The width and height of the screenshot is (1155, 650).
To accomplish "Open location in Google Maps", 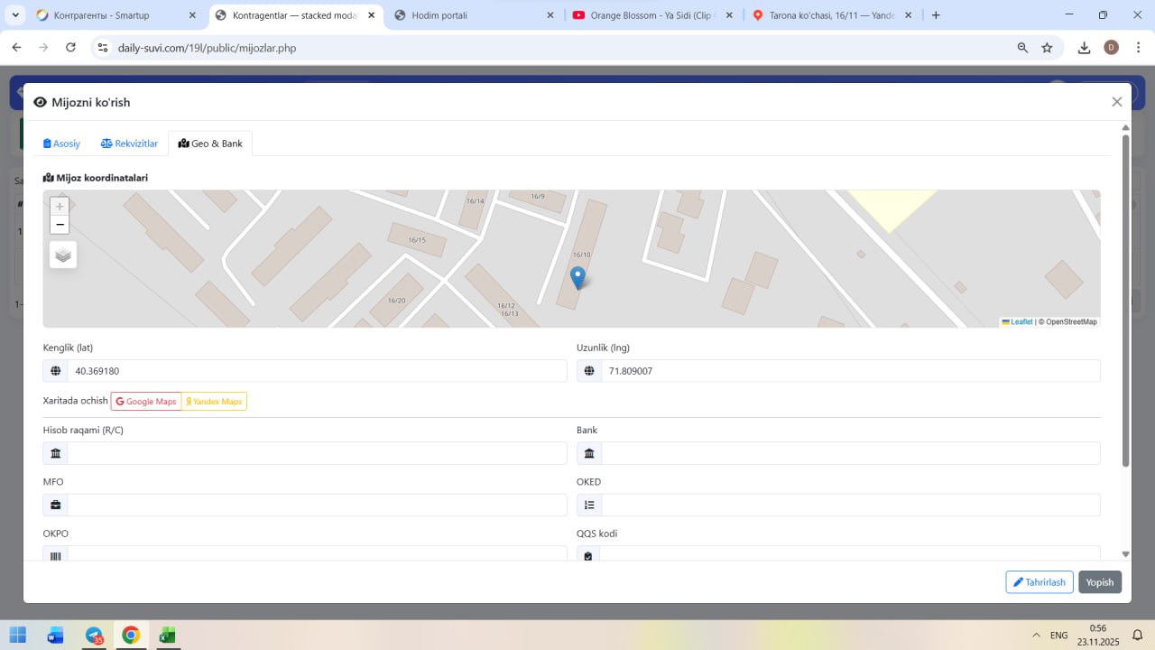I will click(146, 401).
